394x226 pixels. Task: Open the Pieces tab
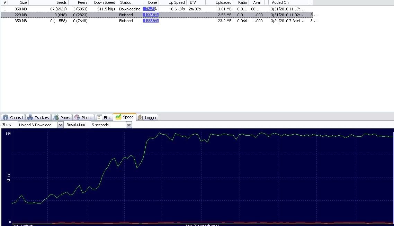[83, 118]
